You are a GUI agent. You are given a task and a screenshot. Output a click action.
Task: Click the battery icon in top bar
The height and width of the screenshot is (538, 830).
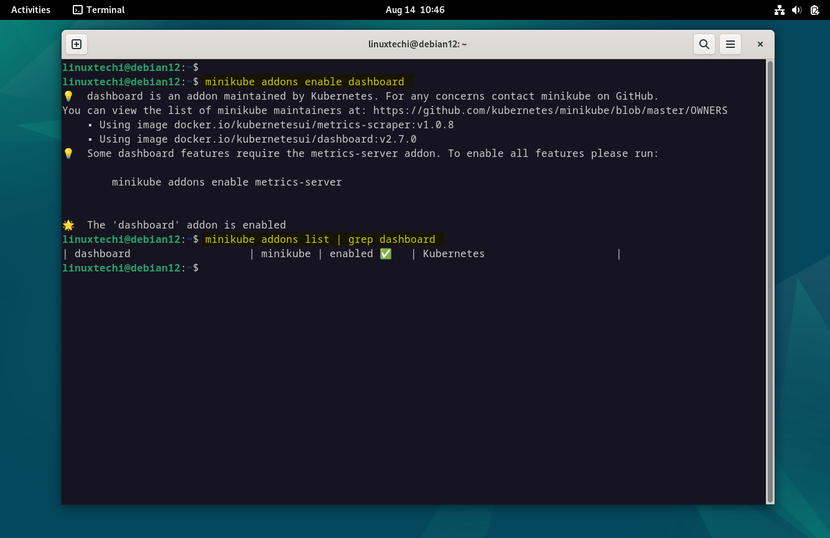coord(815,10)
